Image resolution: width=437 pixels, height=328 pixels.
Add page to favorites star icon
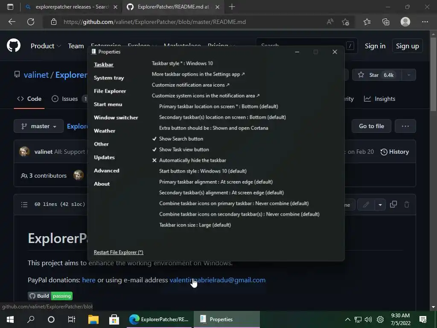click(346, 22)
